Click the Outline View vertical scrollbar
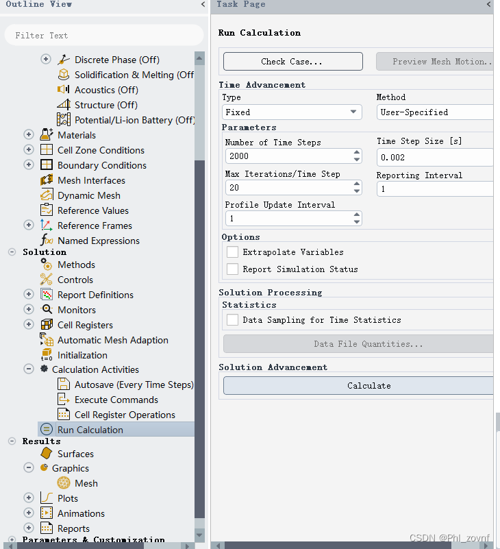Screen dimensions: 500x549 pyautogui.click(x=199, y=274)
